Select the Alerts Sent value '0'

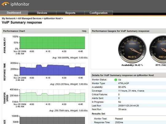[x=119, y=98]
